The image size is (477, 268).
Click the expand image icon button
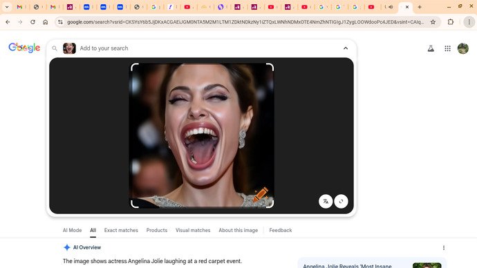pos(341,201)
